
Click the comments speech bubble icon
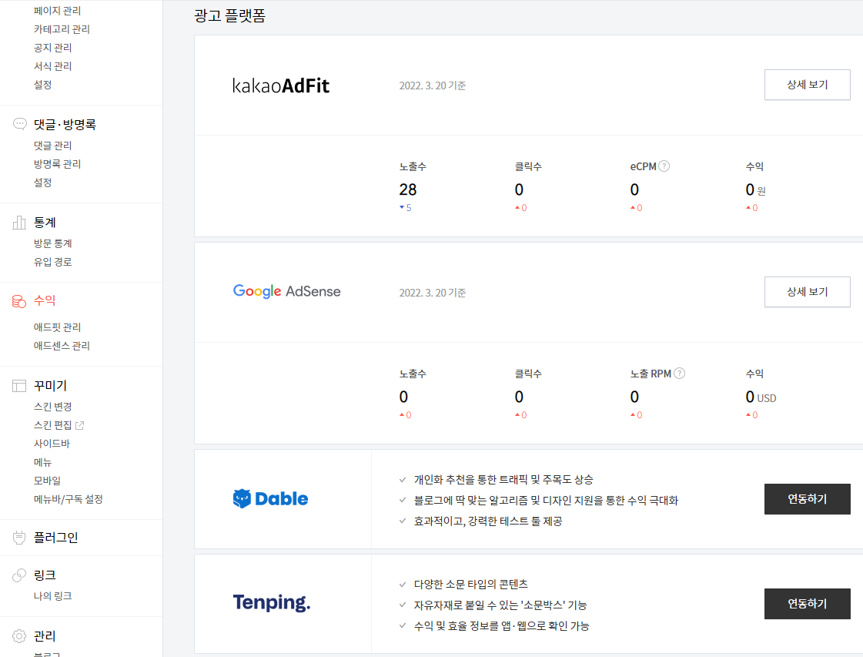coord(19,124)
